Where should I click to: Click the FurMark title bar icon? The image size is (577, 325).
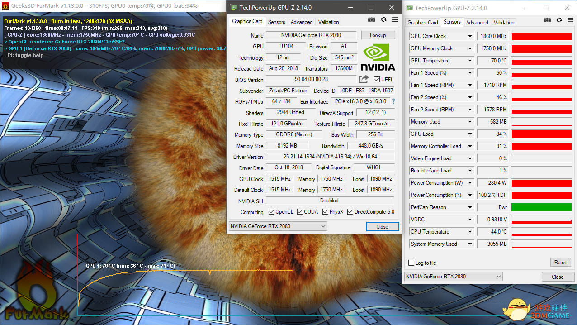(x=5, y=6)
